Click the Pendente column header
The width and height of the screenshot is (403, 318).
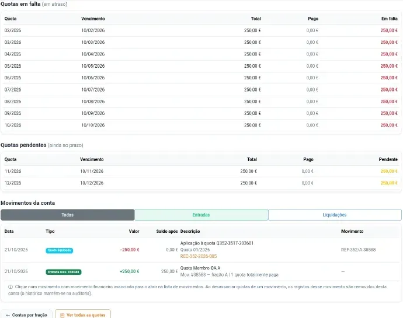pos(388,159)
